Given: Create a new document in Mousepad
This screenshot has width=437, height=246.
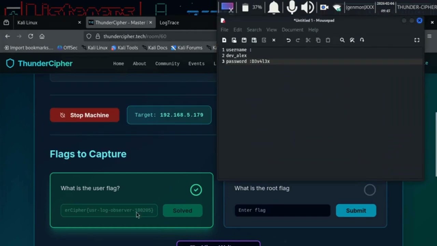Looking at the screenshot, I should pos(224,40).
